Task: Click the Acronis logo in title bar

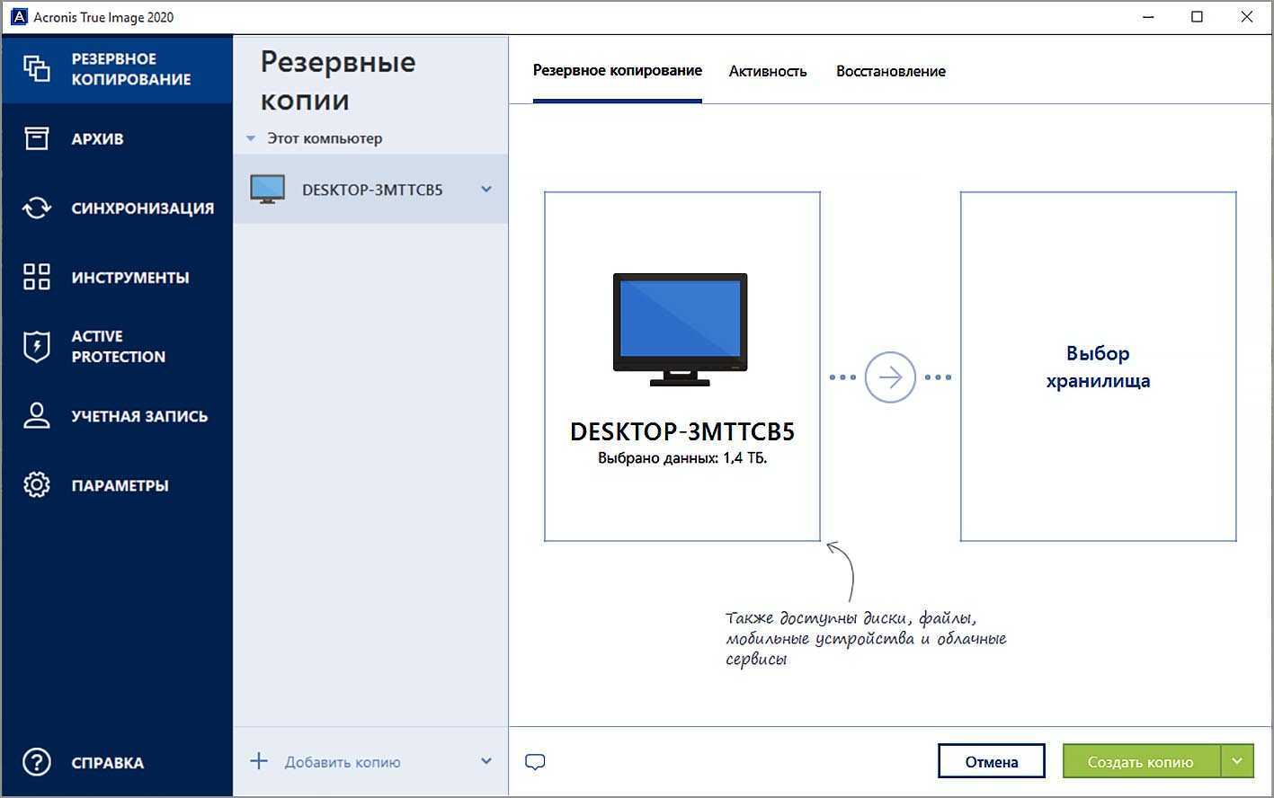Action: pyautogui.click(x=18, y=17)
